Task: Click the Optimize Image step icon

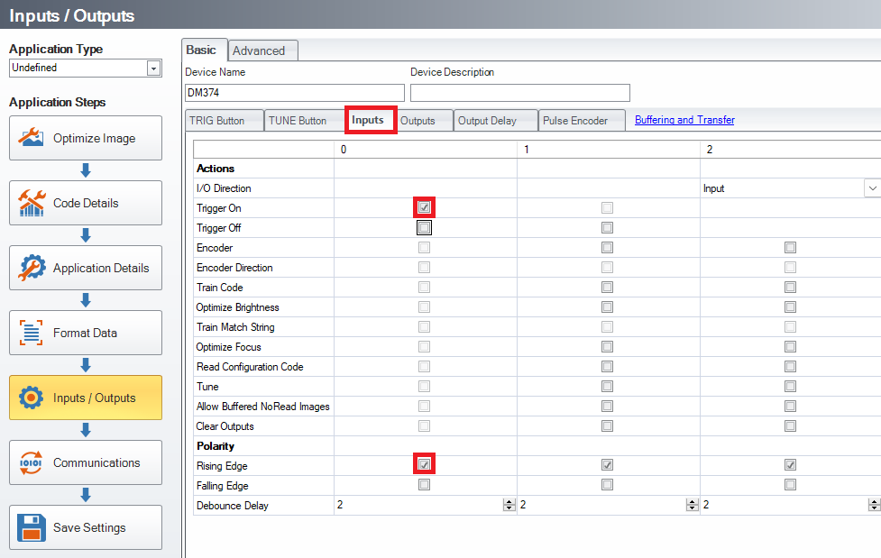Action: (x=32, y=139)
